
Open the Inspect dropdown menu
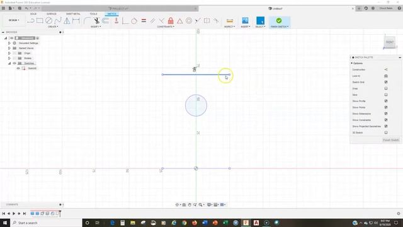point(229,26)
